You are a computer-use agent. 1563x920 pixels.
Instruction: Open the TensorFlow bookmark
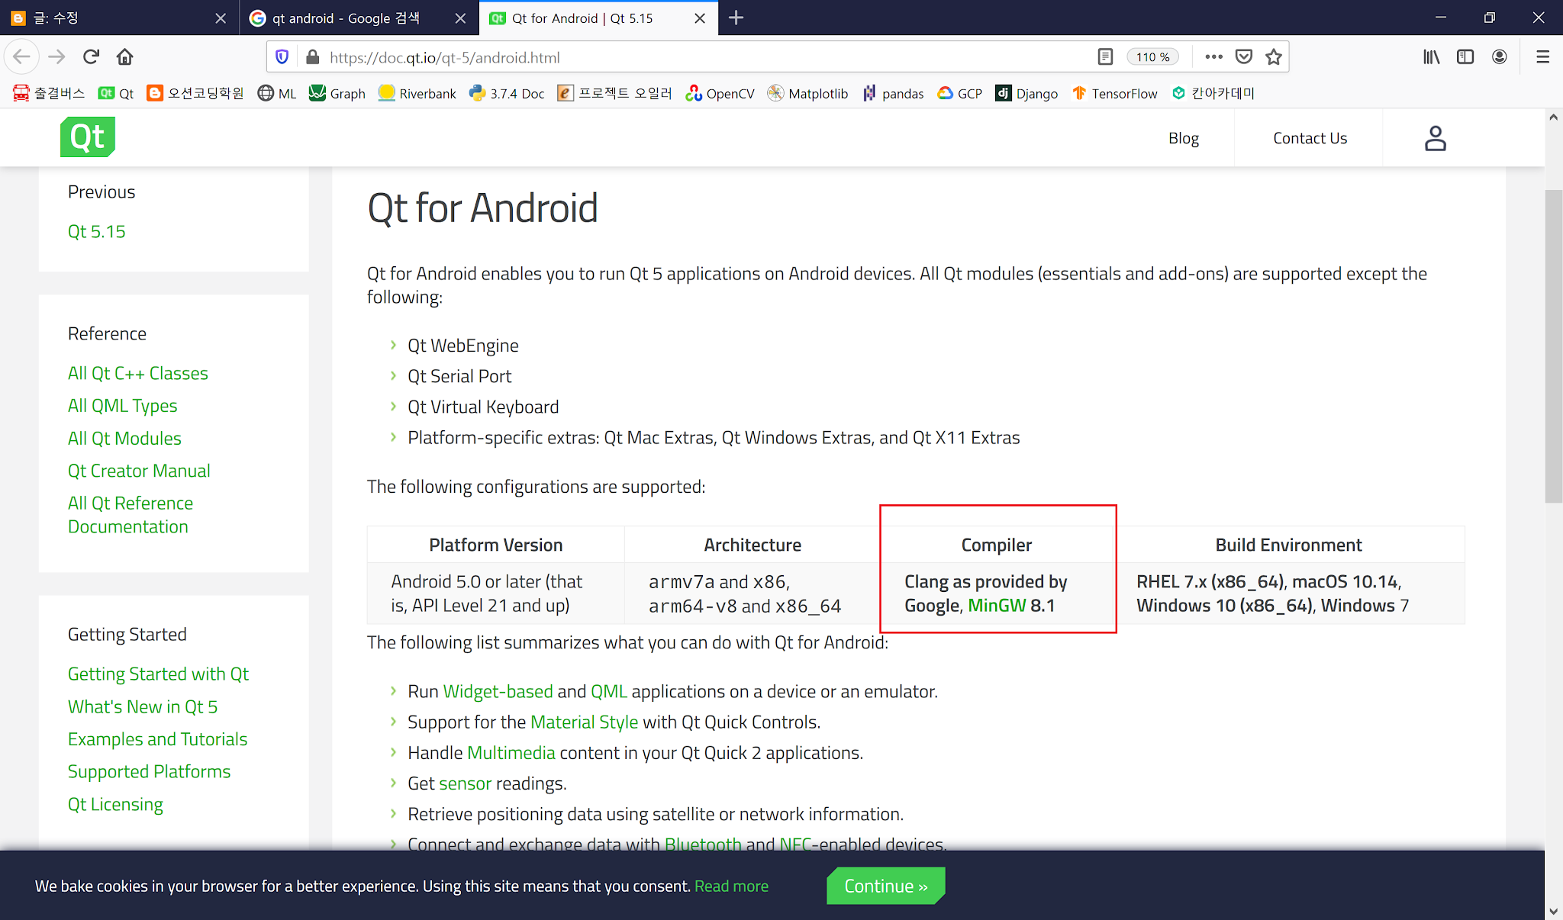pyautogui.click(x=1114, y=92)
